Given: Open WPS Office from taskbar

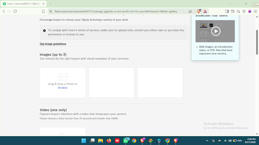Looking at the screenshot, I should pos(117,141).
